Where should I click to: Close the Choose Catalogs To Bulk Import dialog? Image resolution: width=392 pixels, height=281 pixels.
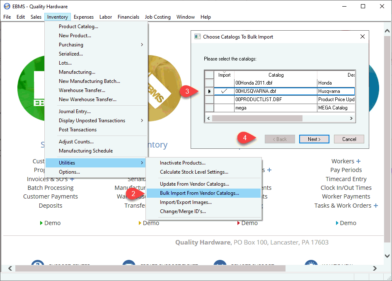click(x=363, y=36)
